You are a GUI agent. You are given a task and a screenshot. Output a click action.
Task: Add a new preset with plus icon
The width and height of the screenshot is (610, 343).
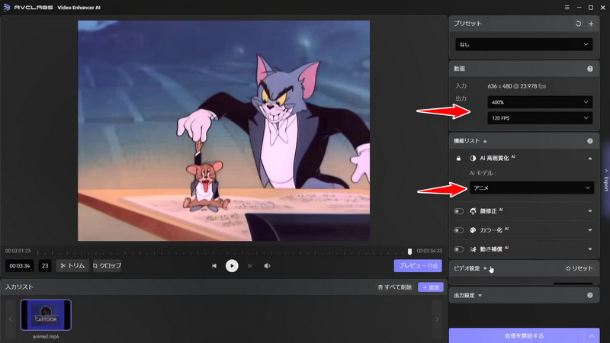[591, 24]
